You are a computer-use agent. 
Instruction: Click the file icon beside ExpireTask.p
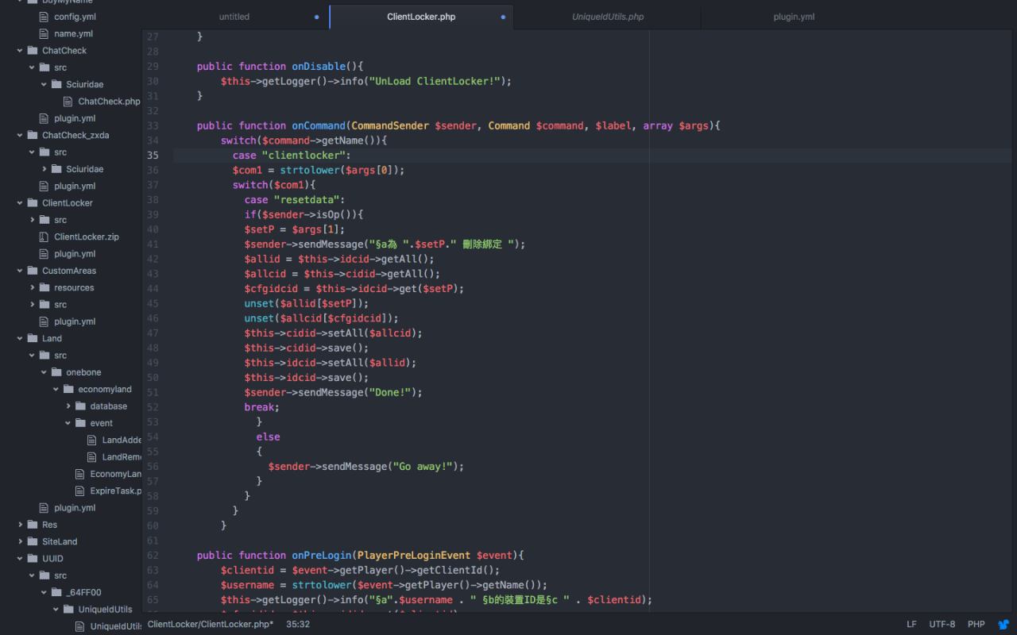pos(80,491)
